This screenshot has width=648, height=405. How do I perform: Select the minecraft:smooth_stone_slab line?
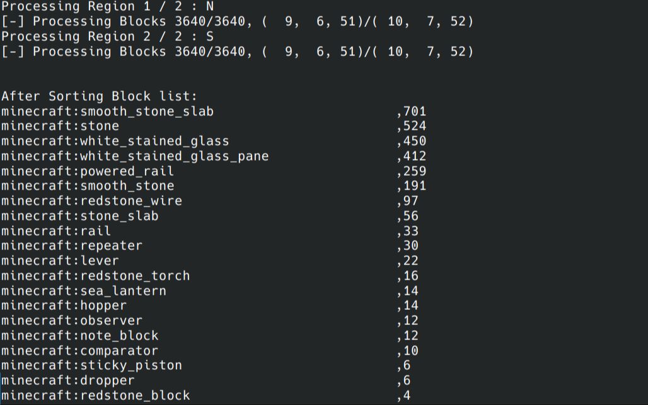pos(107,111)
